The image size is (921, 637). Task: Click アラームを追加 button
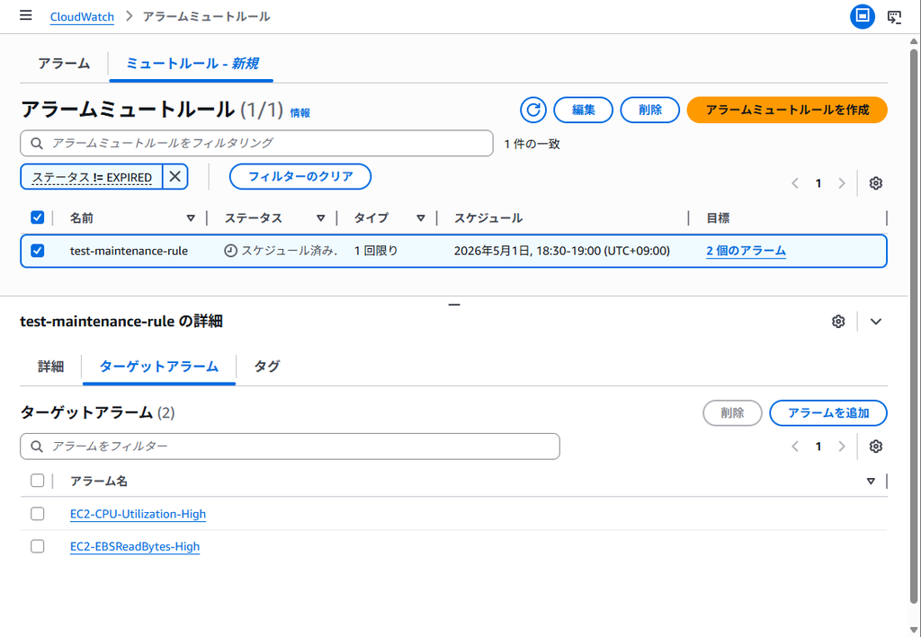click(828, 413)
